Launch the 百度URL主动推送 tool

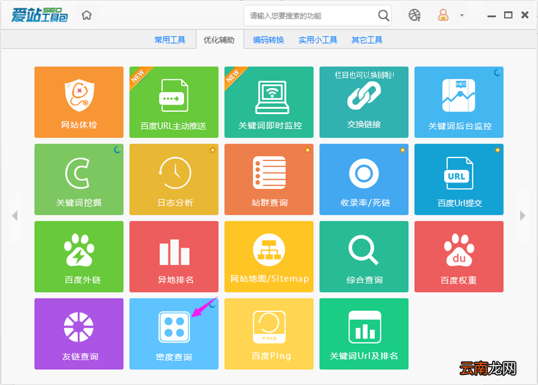pos(174,102)
